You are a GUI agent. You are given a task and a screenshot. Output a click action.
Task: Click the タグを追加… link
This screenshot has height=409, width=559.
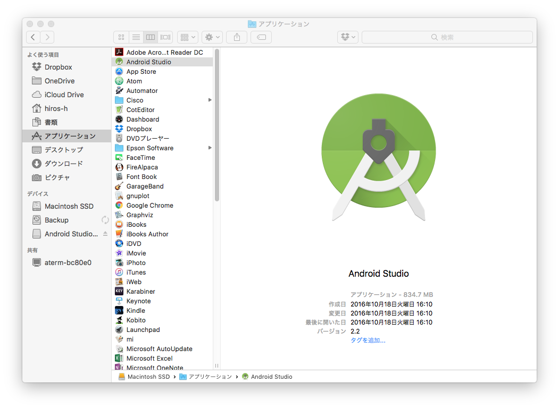pyautogui.click(x=368, y=340)
